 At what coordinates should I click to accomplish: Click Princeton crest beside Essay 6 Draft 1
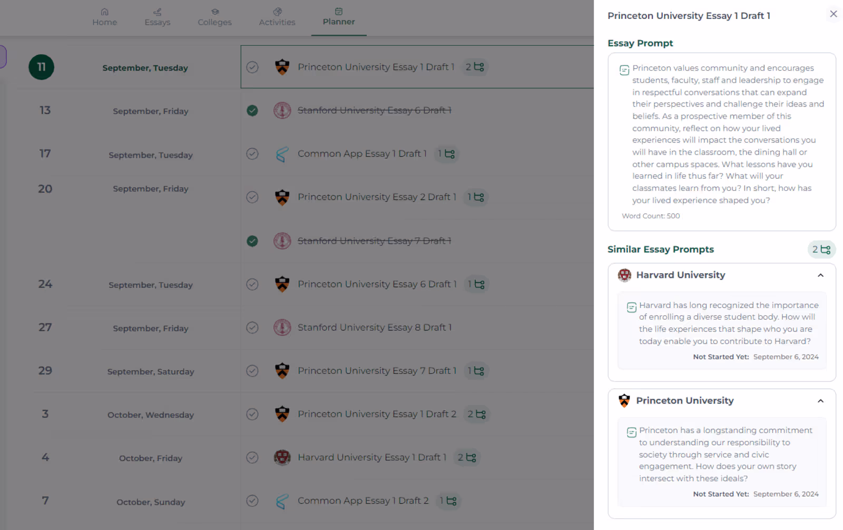[282, 284]
